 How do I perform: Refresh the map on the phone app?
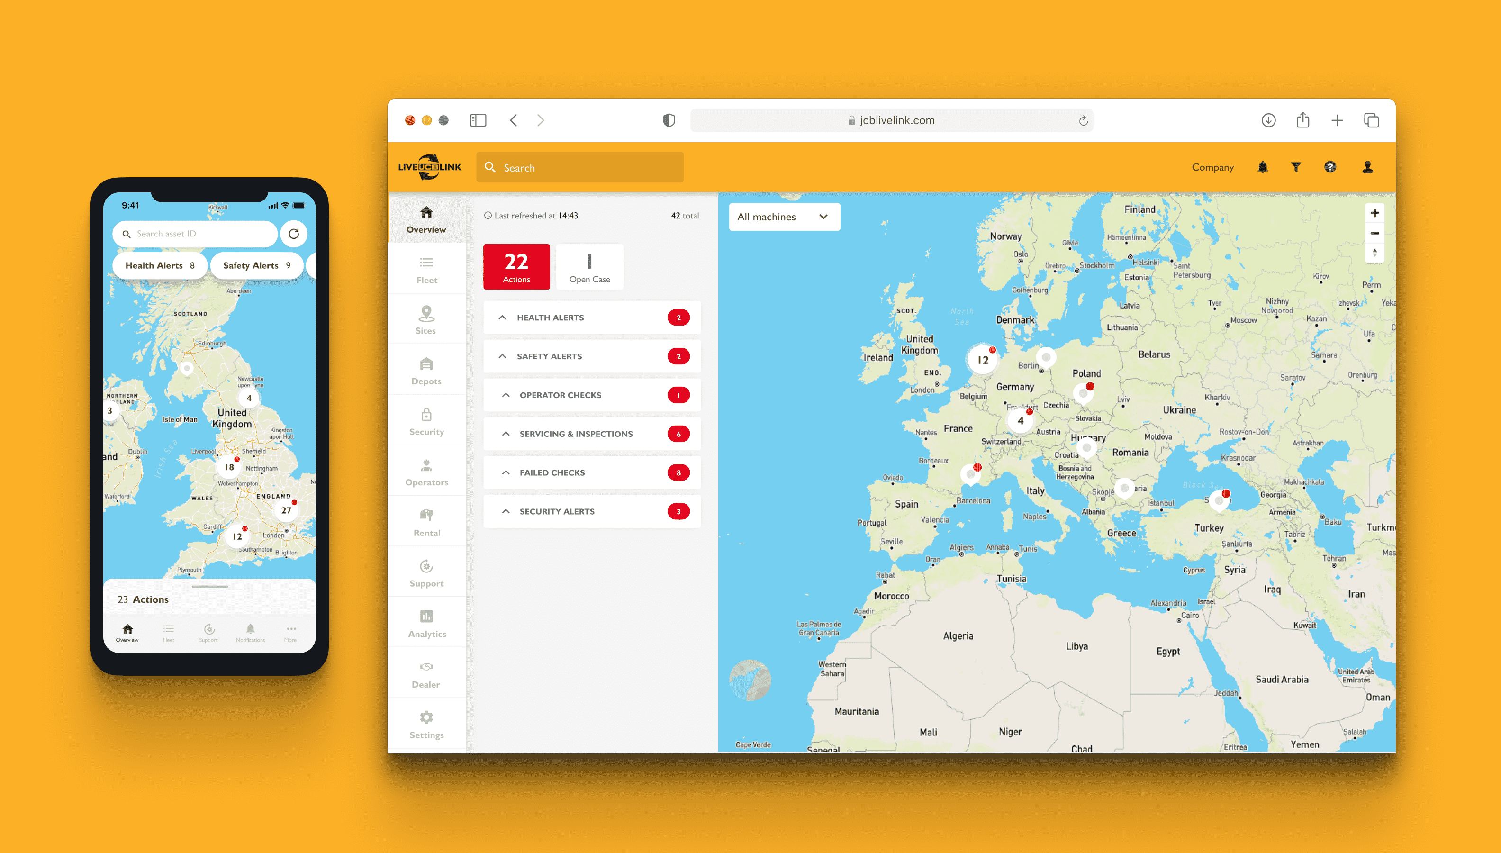(x=294, y=234)
